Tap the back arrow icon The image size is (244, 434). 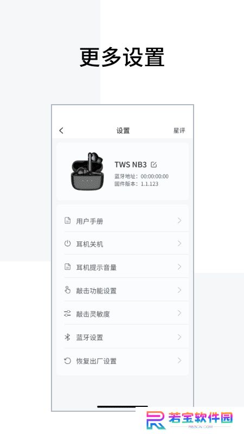click(x=61, y=130)
